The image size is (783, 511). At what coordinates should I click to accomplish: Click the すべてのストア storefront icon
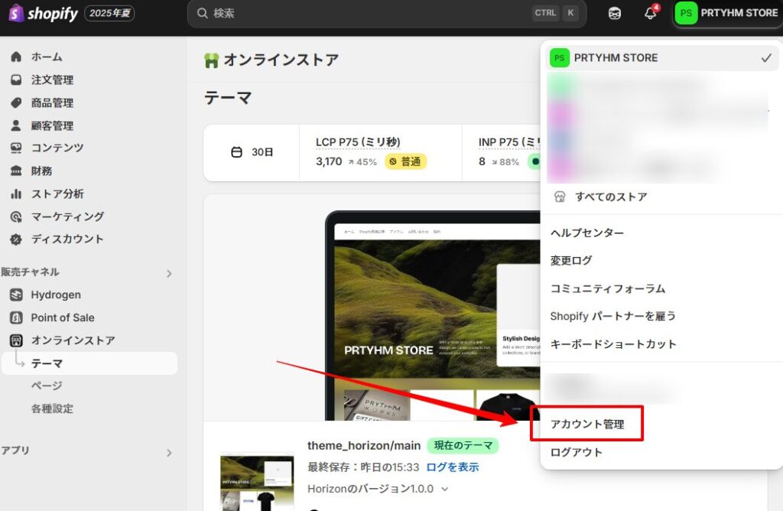pyautogui.click(x=559, y=197)
